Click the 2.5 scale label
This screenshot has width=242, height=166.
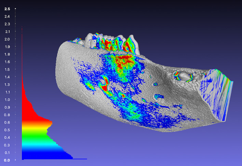(x=7, y=9)
